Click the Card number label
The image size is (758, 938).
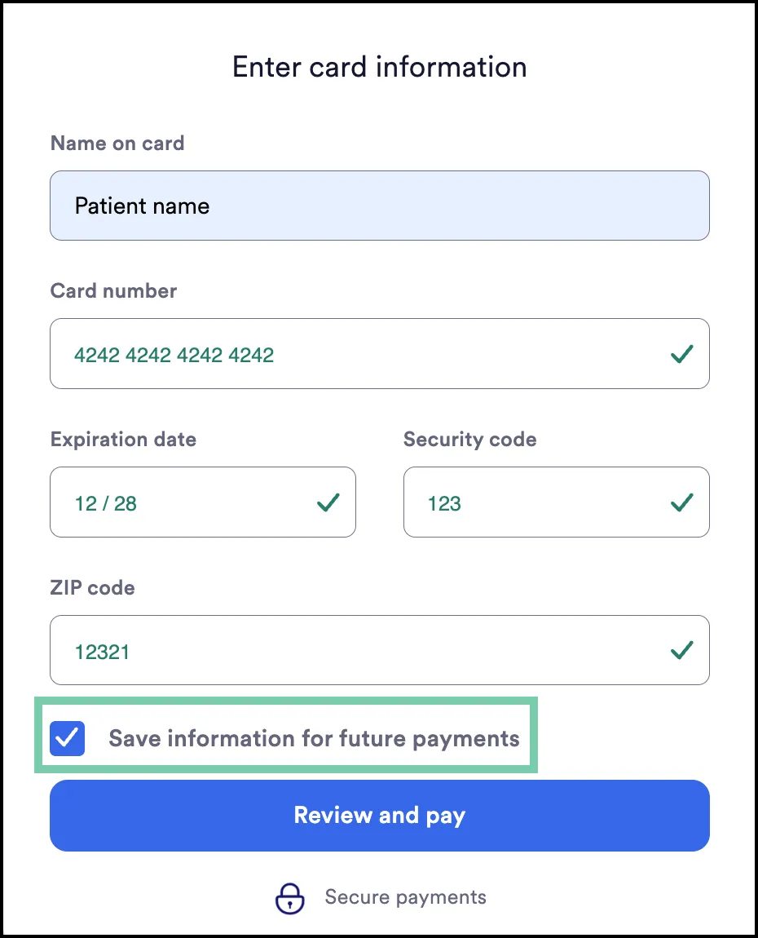coord(113,290)
